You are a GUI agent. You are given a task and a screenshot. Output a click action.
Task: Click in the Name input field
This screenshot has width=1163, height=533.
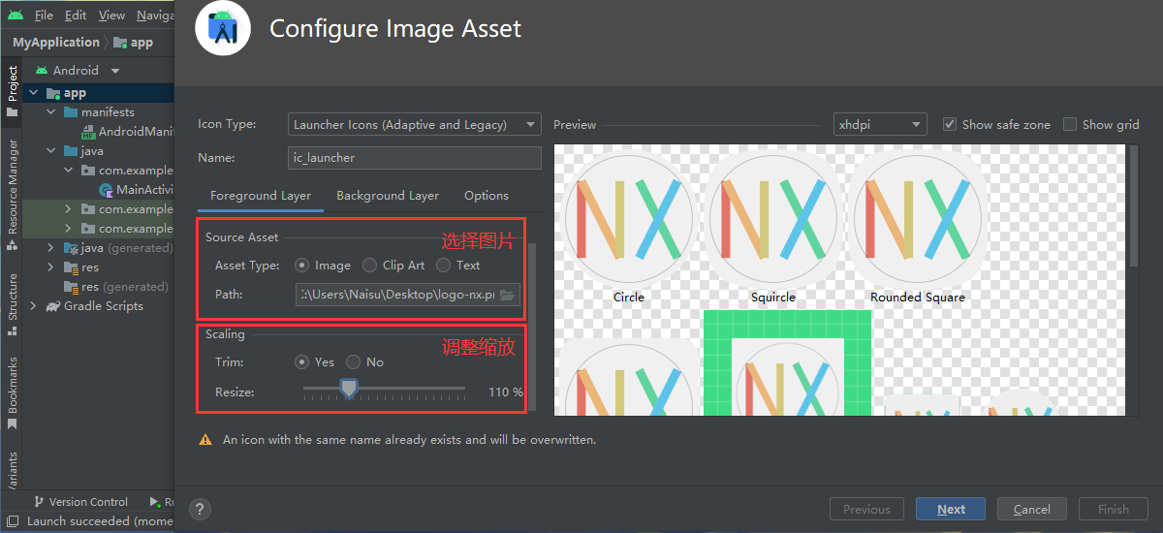(x=415, y=158)
